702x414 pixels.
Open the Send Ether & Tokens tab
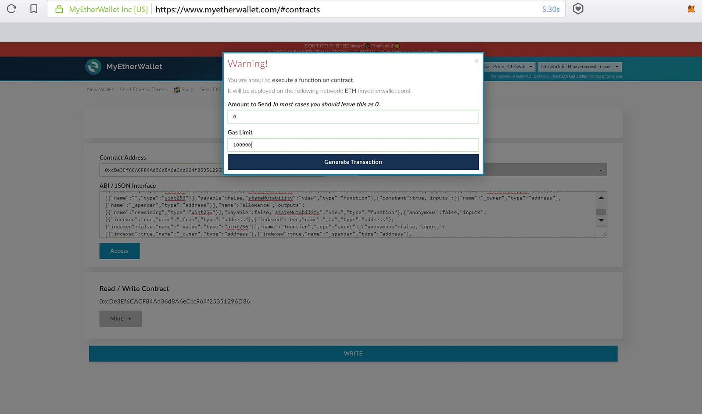(x=143, y=89)
